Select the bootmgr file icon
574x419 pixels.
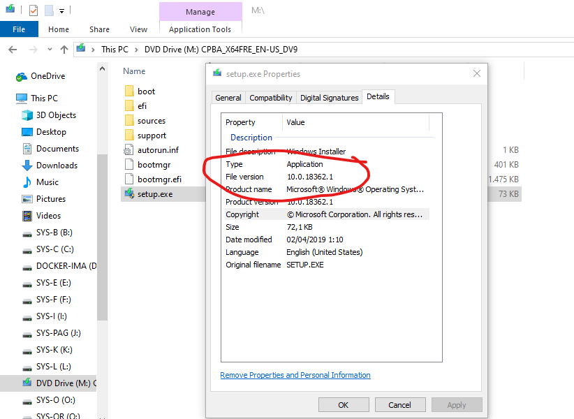[x=129, y=165]
